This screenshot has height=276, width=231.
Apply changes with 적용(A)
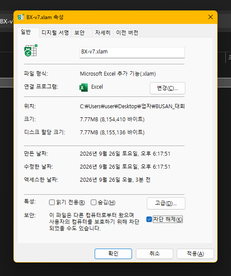[x=195, y=254]
